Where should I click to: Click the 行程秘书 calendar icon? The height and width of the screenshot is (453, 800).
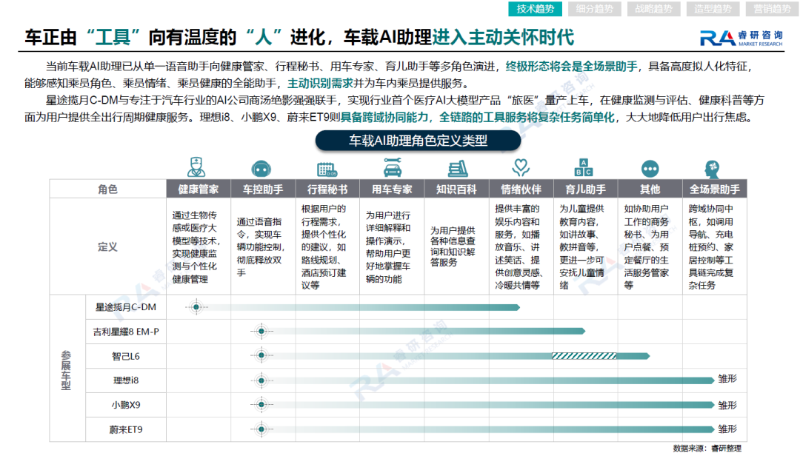(x=327, y=169)
